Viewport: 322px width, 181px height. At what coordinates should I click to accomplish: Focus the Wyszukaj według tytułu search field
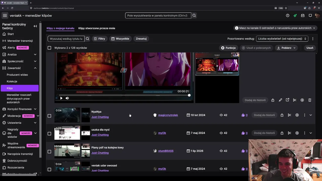[x=66, y=39]
